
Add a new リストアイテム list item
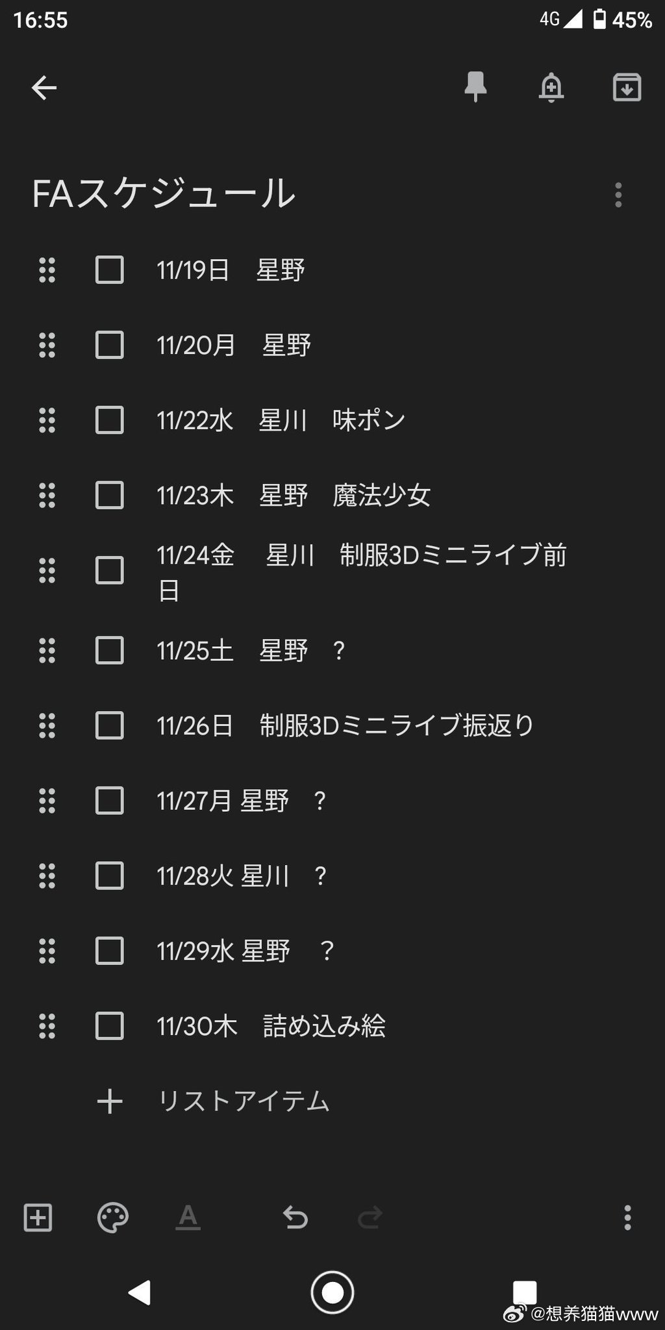pyautogui.click(x=244, y=1101)
